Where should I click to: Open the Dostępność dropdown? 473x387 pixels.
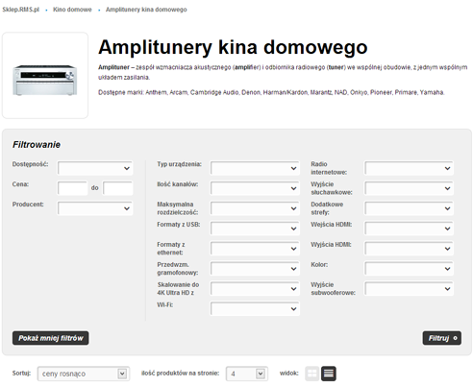pyautogui.click(x=95, y=168)
